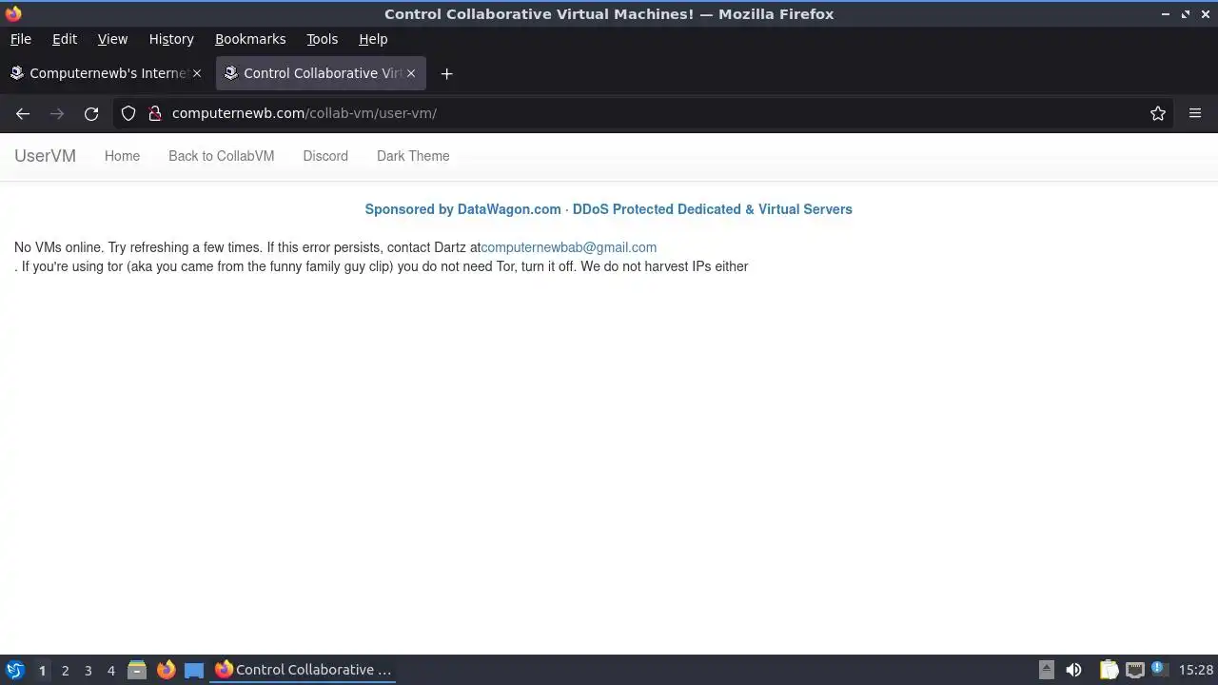Open the update notifier tray icon
Screen dimensions: 1218x685
1159,670
